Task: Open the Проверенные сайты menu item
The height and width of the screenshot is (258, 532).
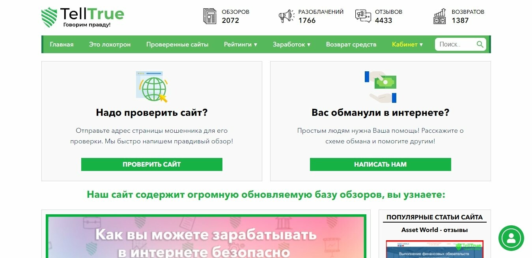Action: [177, 45]
